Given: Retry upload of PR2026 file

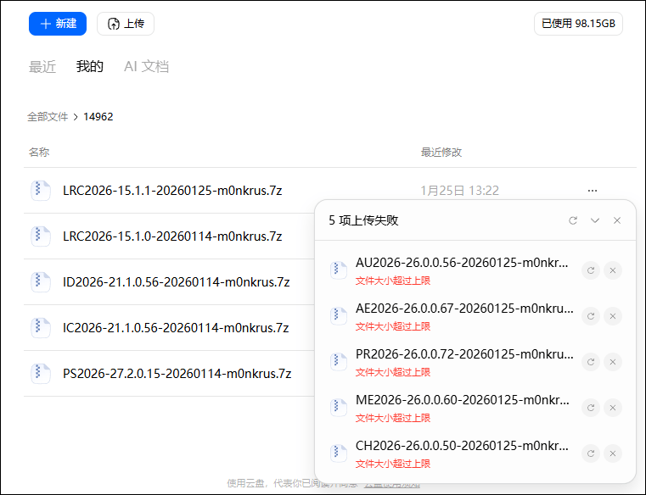Looking at the screenshot, I should tap(591, 362).
